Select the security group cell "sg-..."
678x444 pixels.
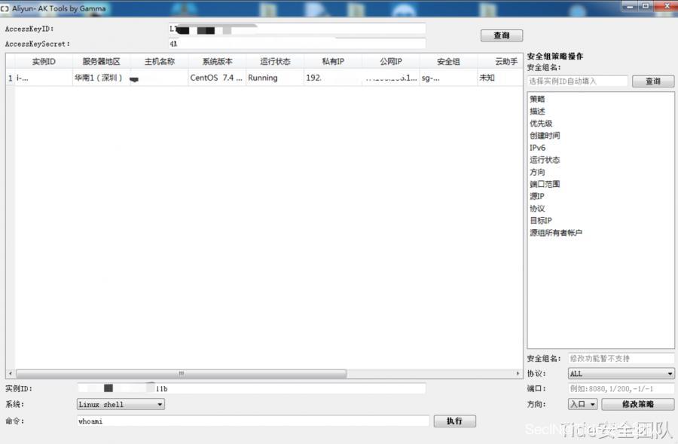(448, 78)
